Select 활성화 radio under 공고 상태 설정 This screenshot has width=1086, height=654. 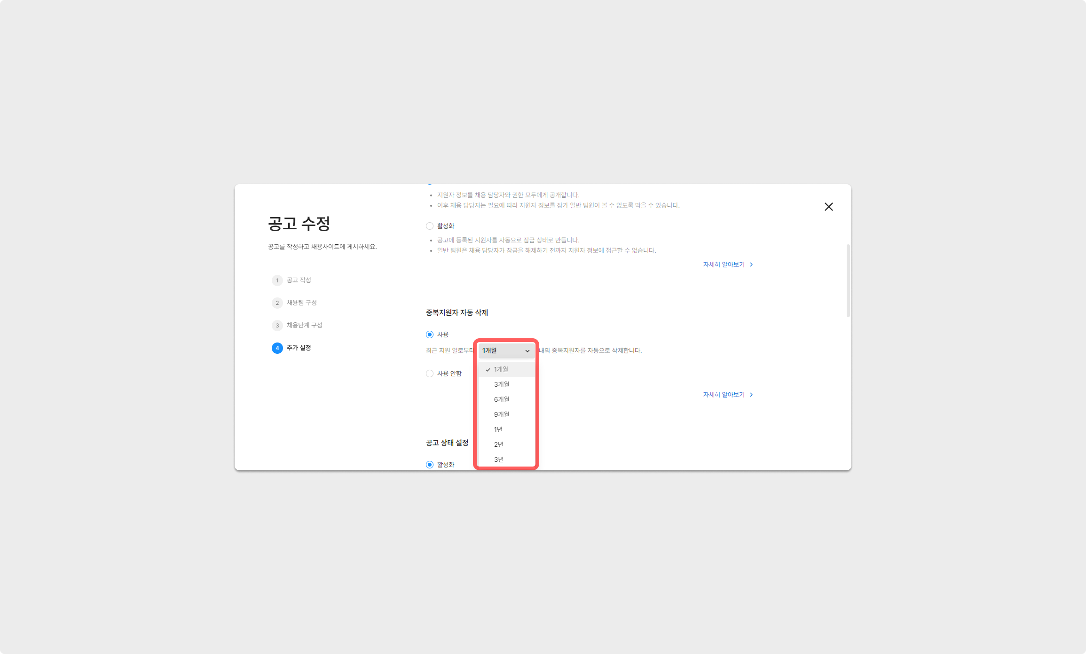pos(430,465)
